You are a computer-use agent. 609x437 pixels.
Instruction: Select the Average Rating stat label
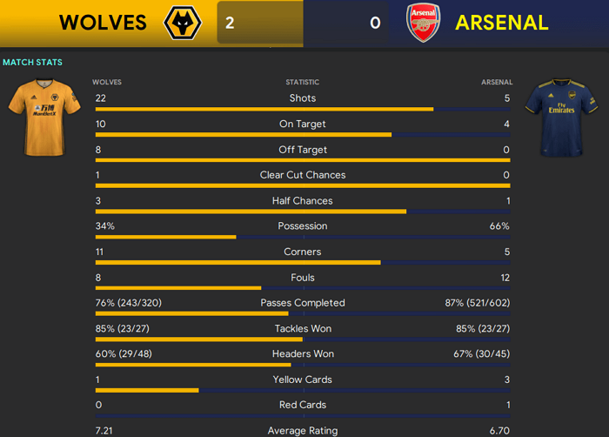[x=303, y=431]
